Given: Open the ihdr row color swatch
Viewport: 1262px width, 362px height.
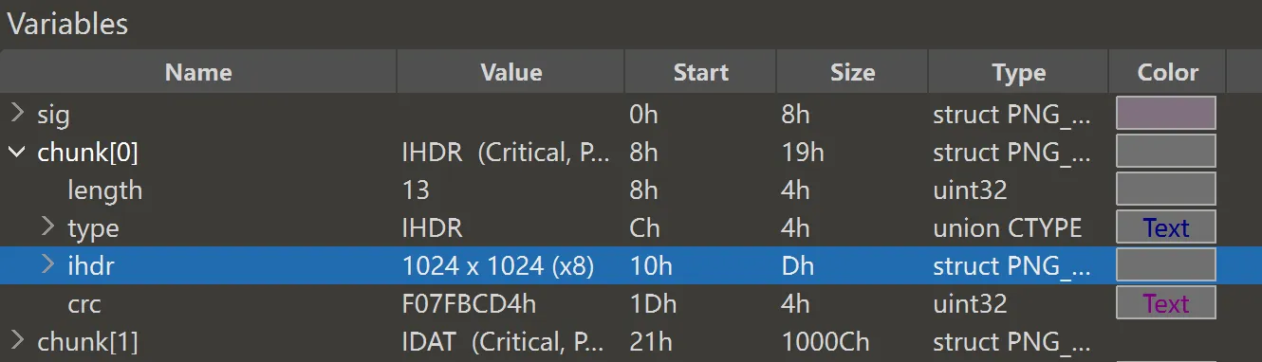Looking at the screenshot, I should [1166, 264].
